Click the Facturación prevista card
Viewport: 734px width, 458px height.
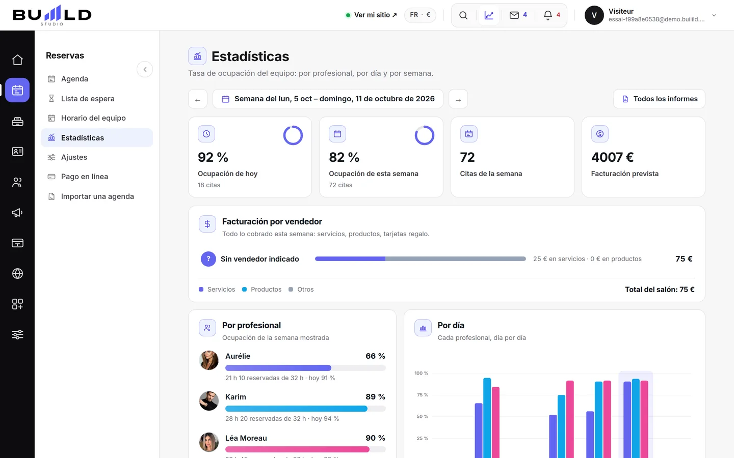point(643,157)
